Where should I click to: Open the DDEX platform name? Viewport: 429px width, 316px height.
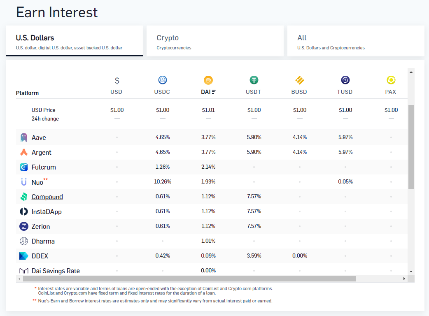40,256
